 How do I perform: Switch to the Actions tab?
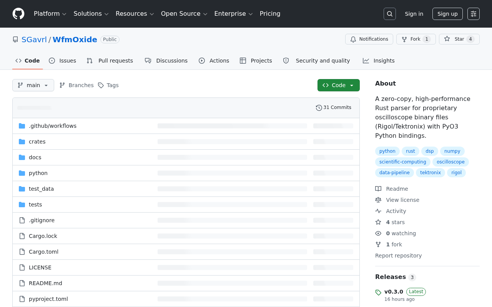214,61
